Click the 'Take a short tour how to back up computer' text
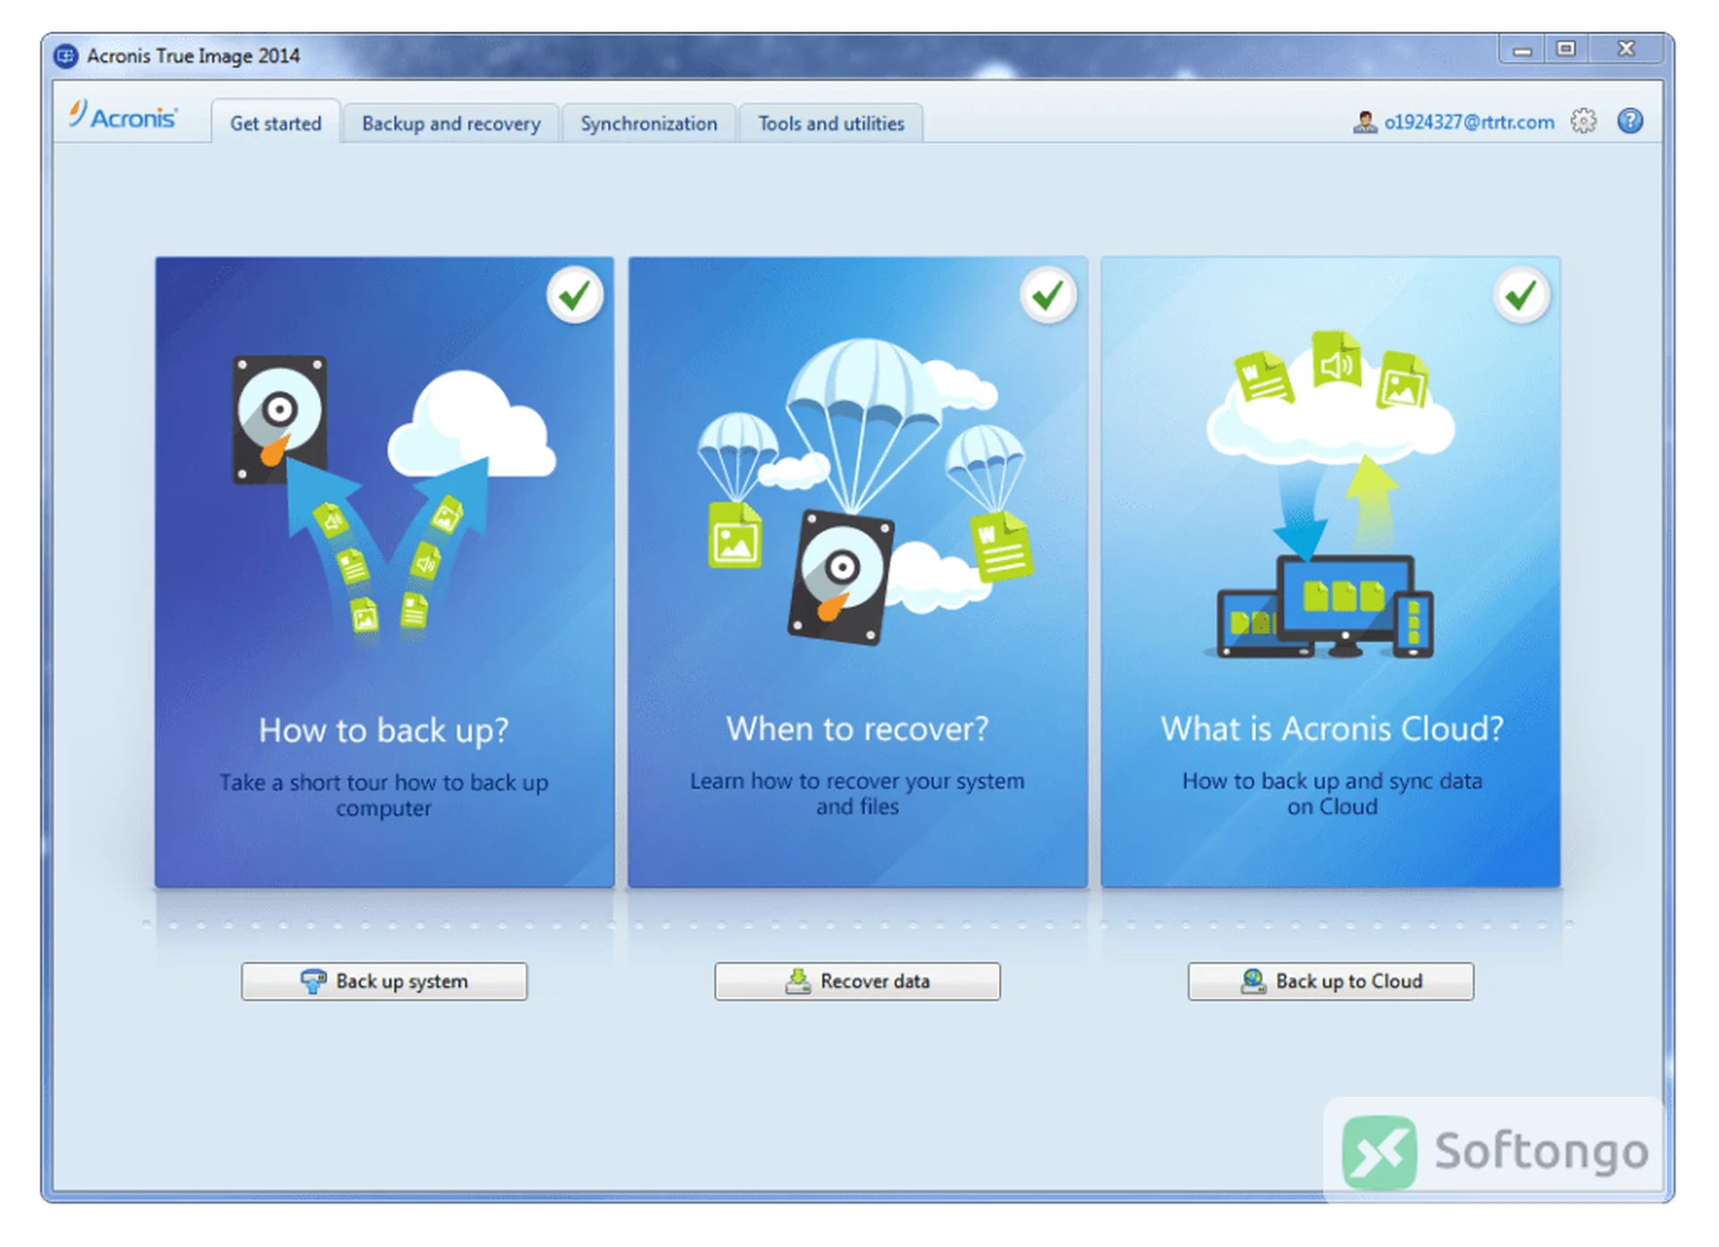Image resolution: width=1719 pixels, height=1247 pixels. [x=384, y=795]
